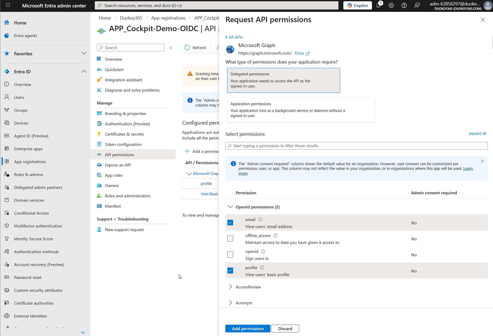Image resolution: width=493 pixels, height=336 pixels.
Task: Click the resource menu Search box
Action: (131, 48)
